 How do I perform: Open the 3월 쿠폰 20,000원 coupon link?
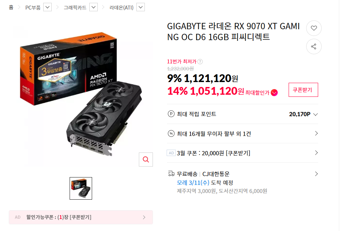pos(243,153)
